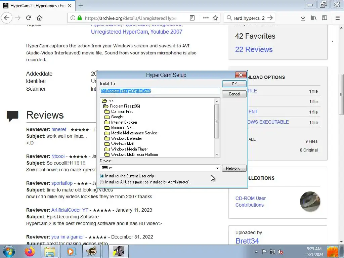Viewport: 344px width, 258px height.
Task: Open the CD-ROM User Contributions collection
Action: [251, 202]
